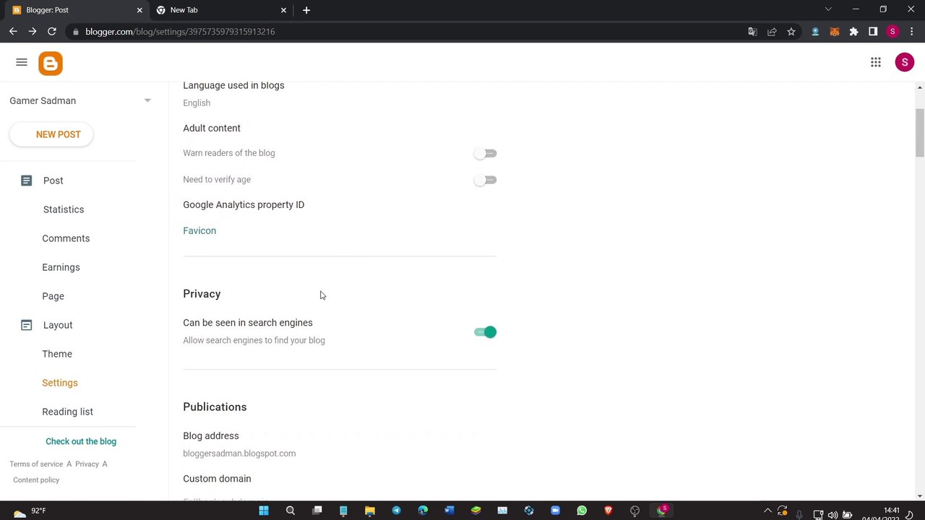
Task: Open Telegram from the taskbar
Action: (x=396, y=511)
